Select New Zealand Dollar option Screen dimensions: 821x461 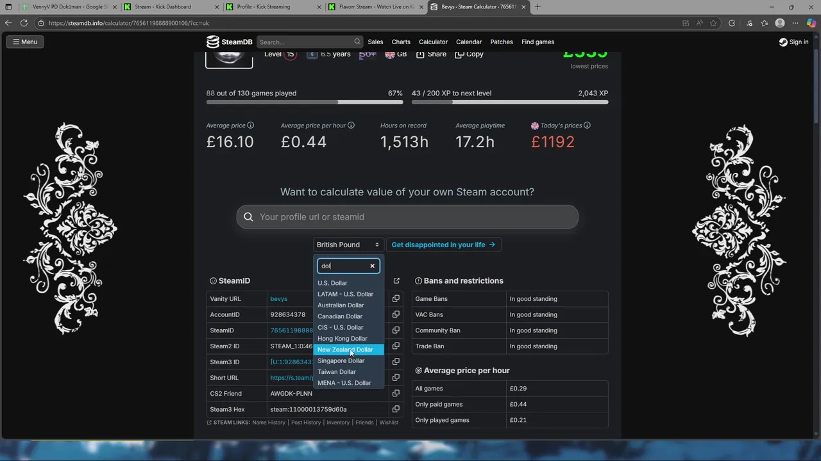tap(348, 350)
